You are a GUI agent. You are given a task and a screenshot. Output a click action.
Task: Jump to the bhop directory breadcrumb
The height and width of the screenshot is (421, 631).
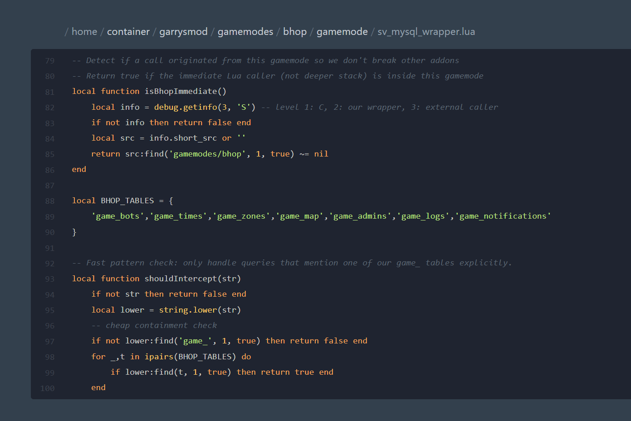click(295, 32)
